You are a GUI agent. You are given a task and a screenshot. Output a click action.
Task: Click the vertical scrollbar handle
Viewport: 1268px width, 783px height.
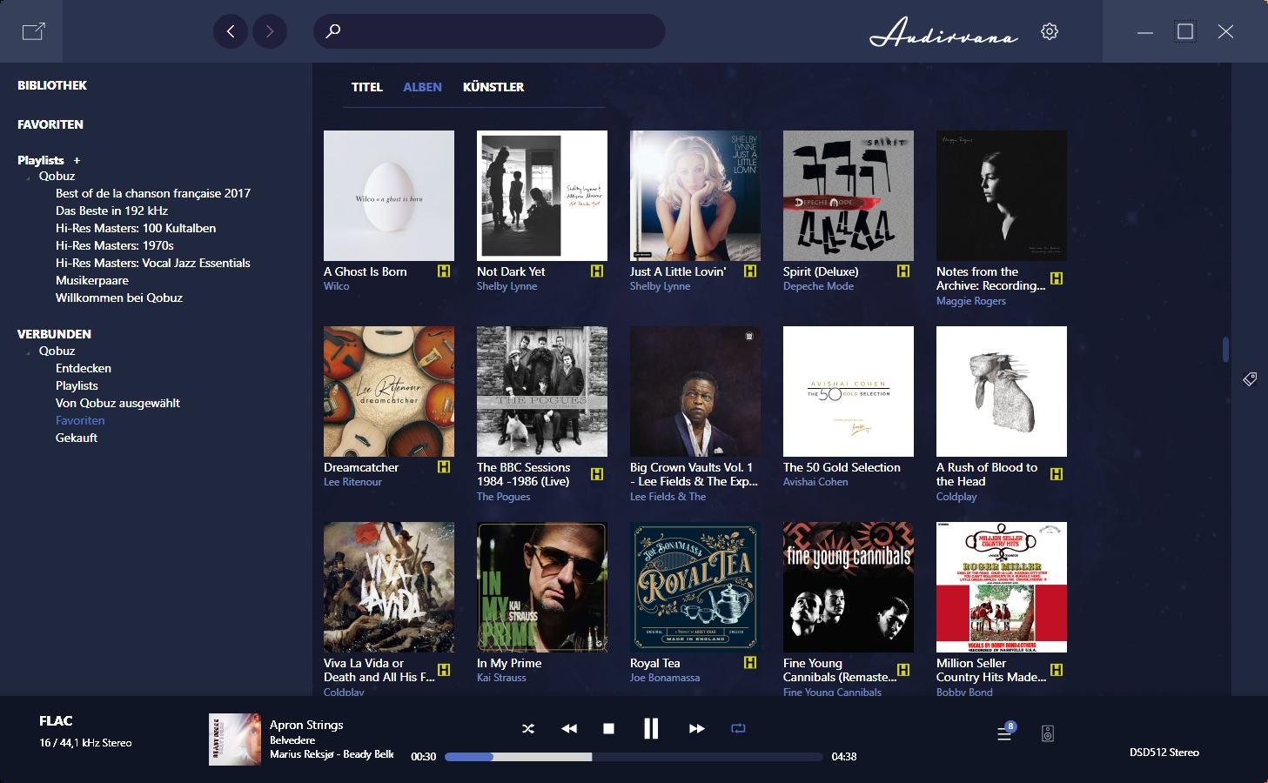click(1225, 349)
